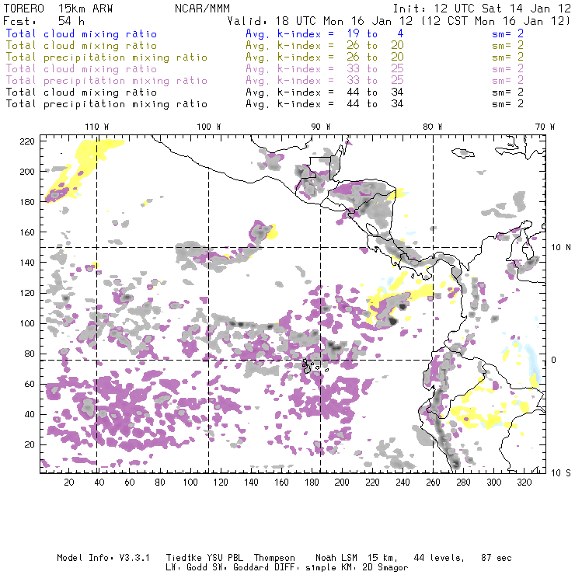Select the black 'Total precipitation mixing ratio' legend line
Screen dimensions: 575x575
pyautogui.click(x=106, y=104)
